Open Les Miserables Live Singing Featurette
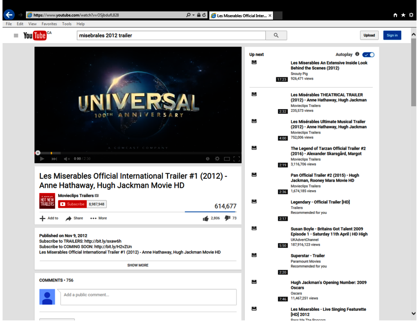This screenshot has height=323, width=419. [x=329, y=312]
